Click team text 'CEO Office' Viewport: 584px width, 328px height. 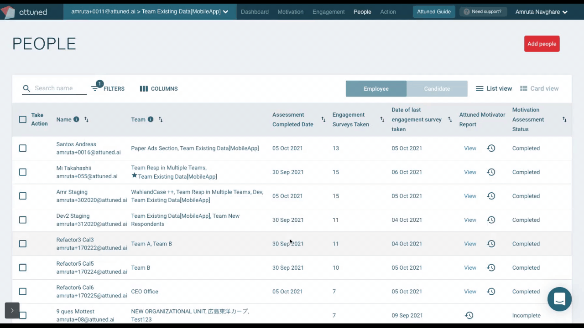click(145, 292)
